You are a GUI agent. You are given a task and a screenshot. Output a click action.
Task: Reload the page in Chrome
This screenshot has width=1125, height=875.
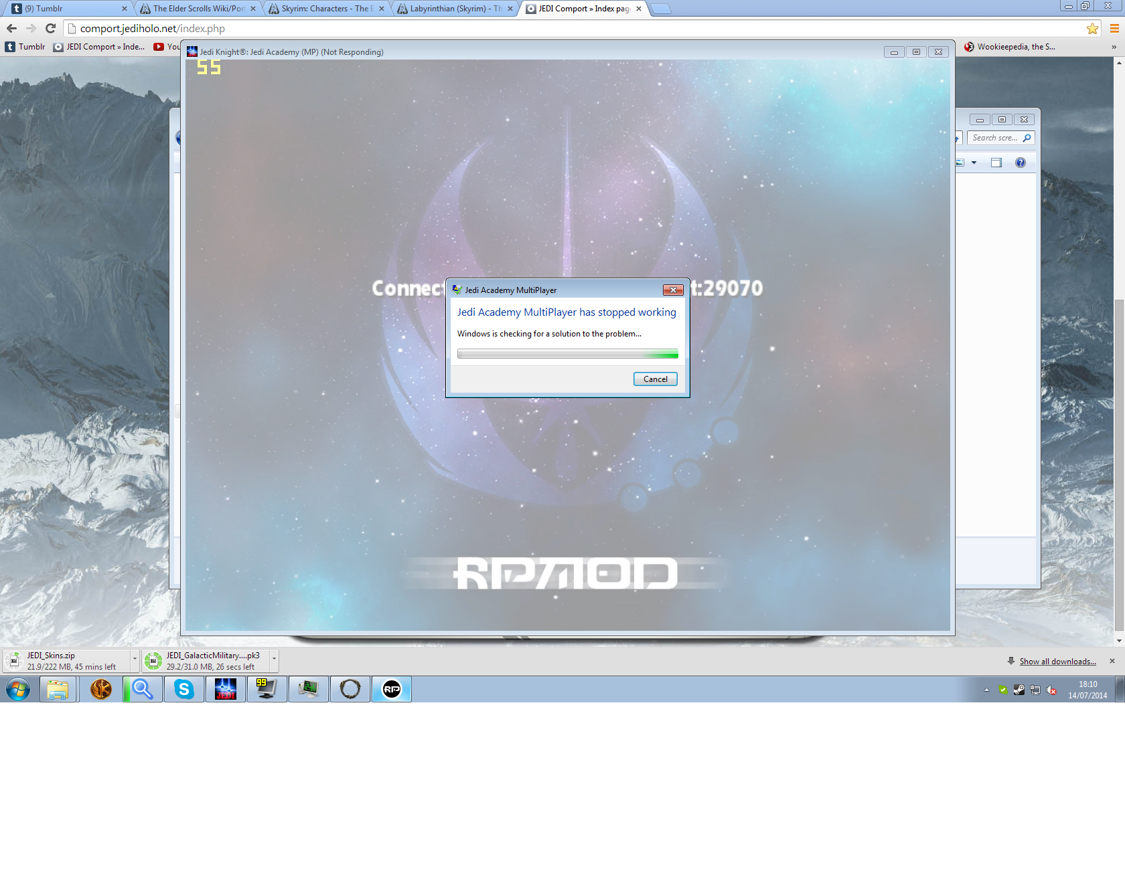coord(50,29)
